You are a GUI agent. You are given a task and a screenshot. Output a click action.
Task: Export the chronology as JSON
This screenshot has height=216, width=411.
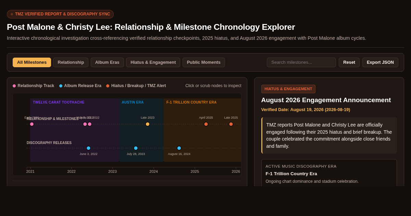click(x=380, y=62)
